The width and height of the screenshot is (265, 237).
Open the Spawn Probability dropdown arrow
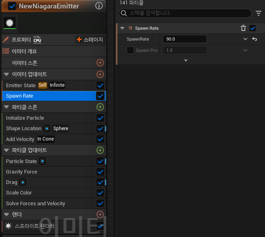(x=245, y=50)
